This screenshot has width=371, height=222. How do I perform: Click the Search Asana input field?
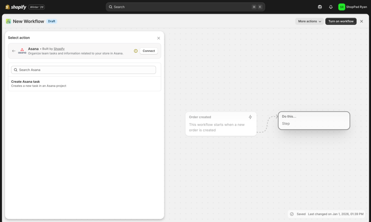tap(83, 69)
